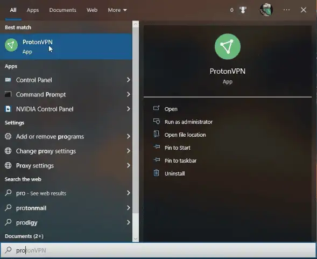Screen dimensions: 317x259
Task: Click the results list scrollbar thumb
Action: [136, 121]
